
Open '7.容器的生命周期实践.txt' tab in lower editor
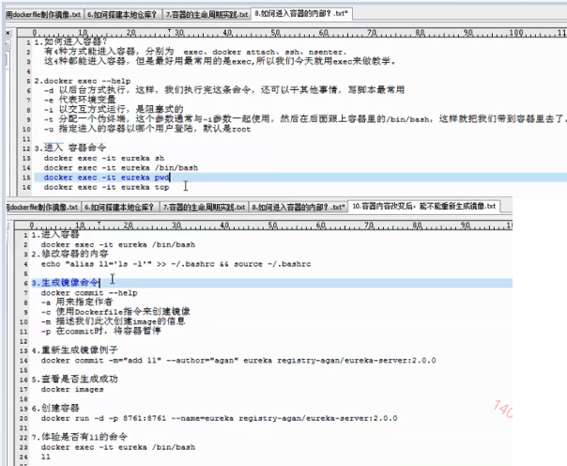click(x=204, y=207)
